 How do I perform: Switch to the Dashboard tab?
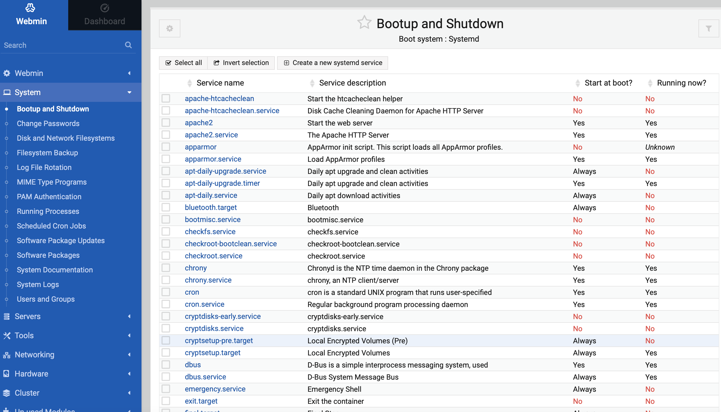tap(105, 15)
